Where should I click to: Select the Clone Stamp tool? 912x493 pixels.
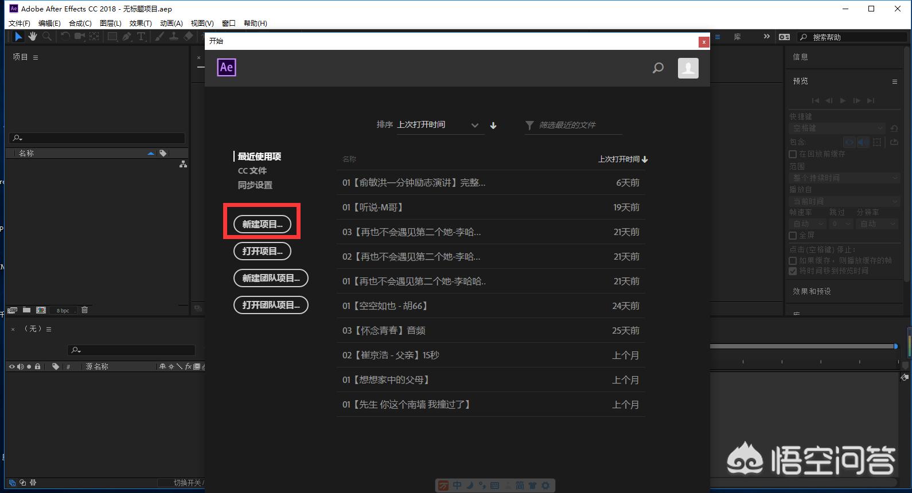coord(174,37)
